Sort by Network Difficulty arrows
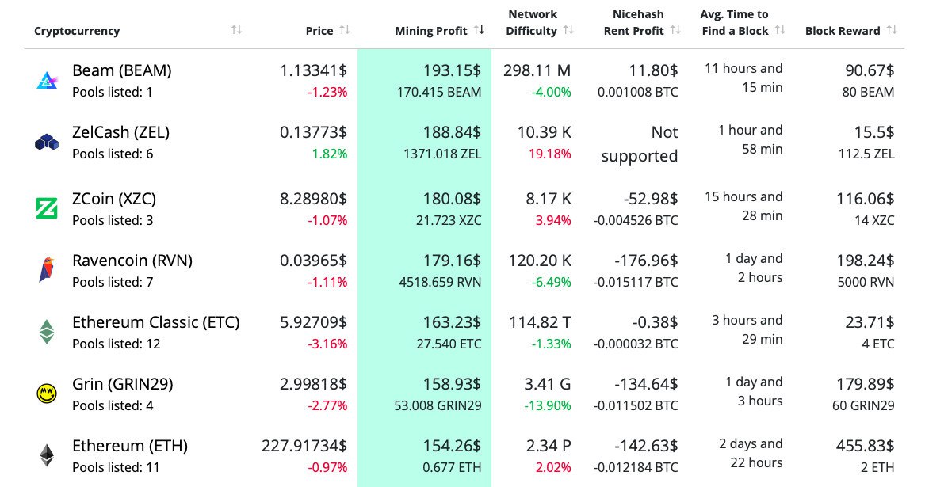 [568, 30]
